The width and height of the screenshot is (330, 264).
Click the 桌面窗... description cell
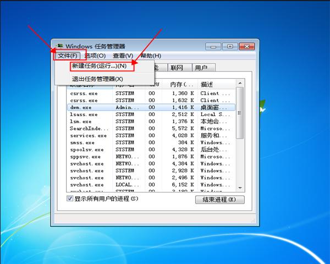coord(214,107)
